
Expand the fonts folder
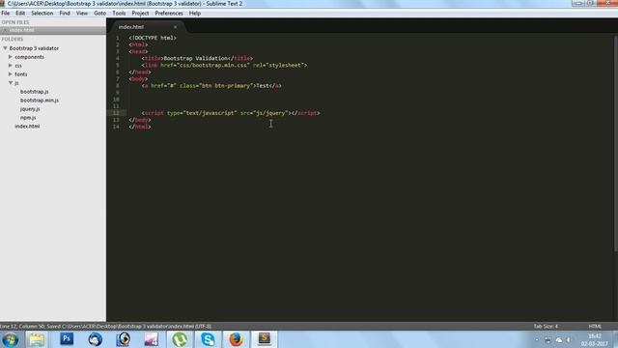click(11, 74)
